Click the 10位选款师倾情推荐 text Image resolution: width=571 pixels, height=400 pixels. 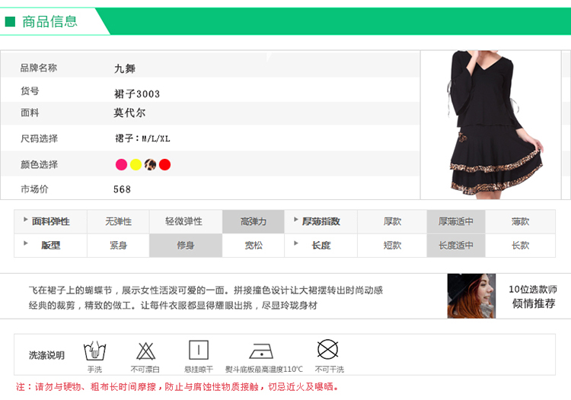[533, 296]
